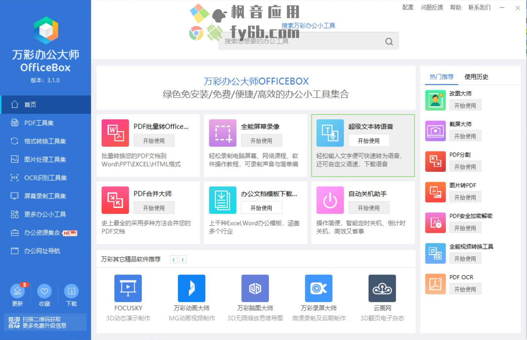Click the 更新 update icon with badge
527x340 pixels.
[x=18, y=291]
